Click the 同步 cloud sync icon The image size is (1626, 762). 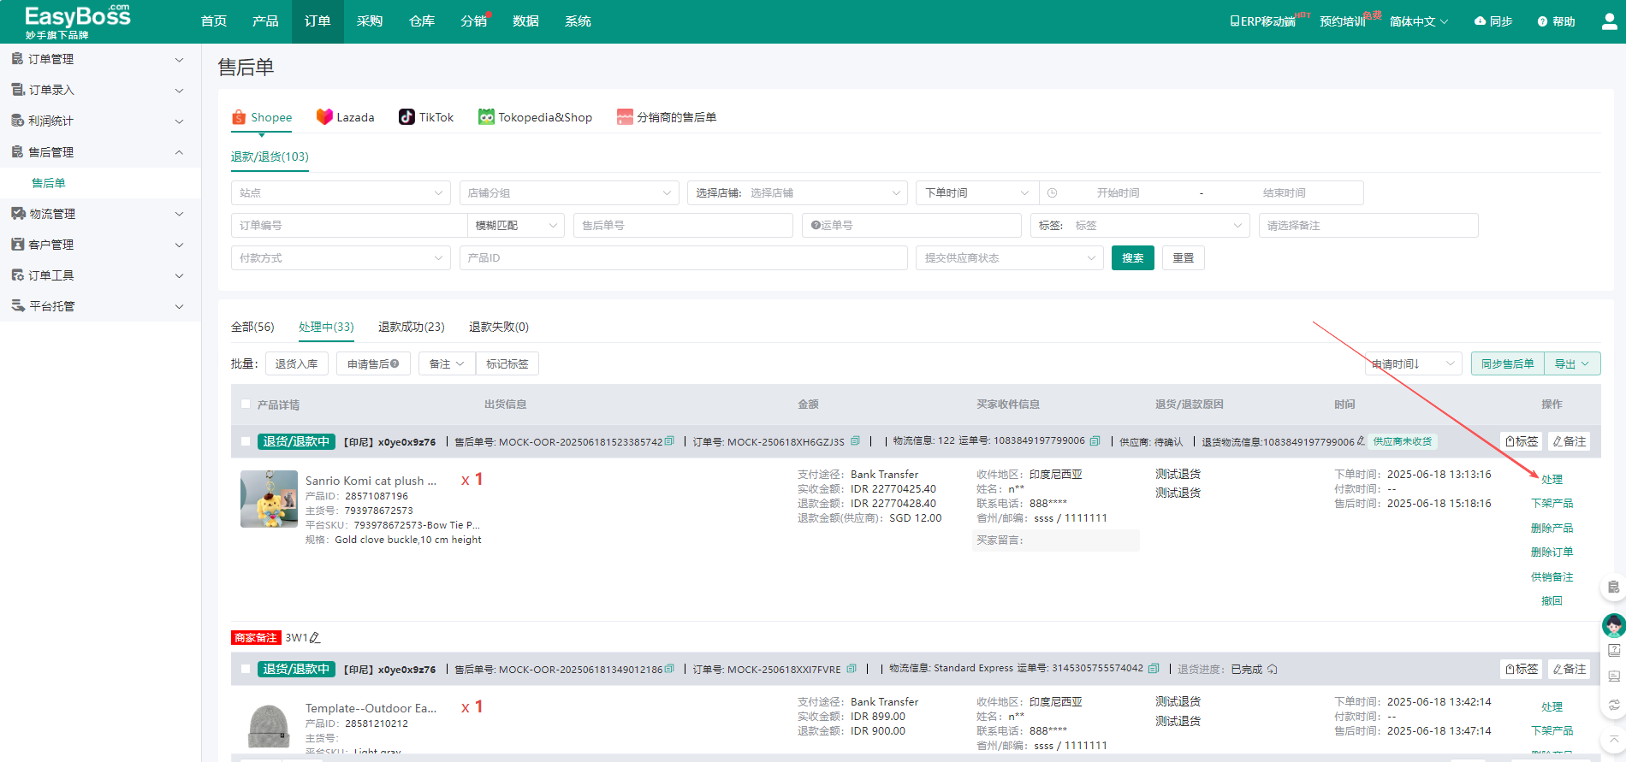[1480, 21]
